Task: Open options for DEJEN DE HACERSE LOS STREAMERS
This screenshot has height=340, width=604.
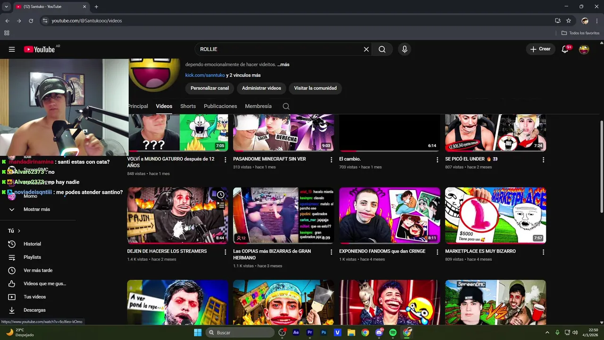Action: 225,252
